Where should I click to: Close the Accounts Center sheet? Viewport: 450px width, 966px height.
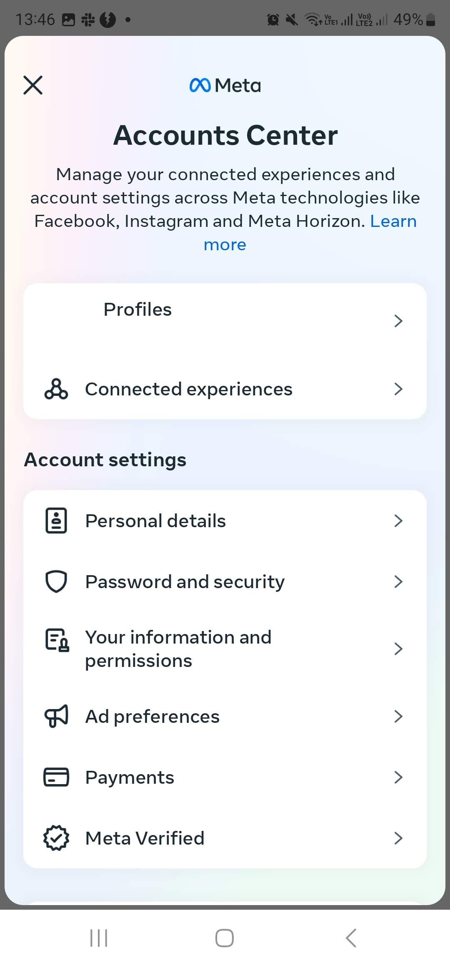coord(33,85)
